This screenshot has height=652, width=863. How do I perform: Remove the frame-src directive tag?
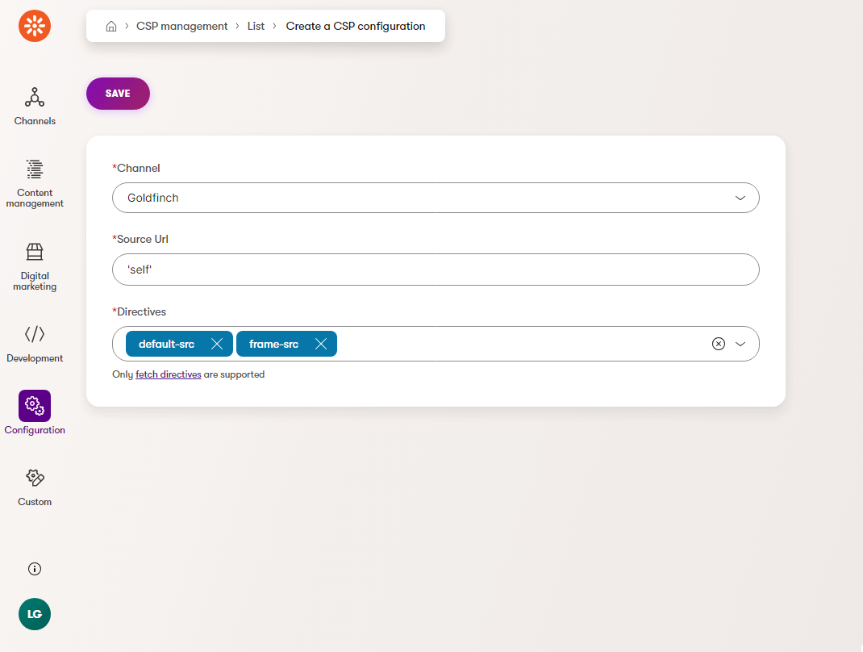[321, 344]
